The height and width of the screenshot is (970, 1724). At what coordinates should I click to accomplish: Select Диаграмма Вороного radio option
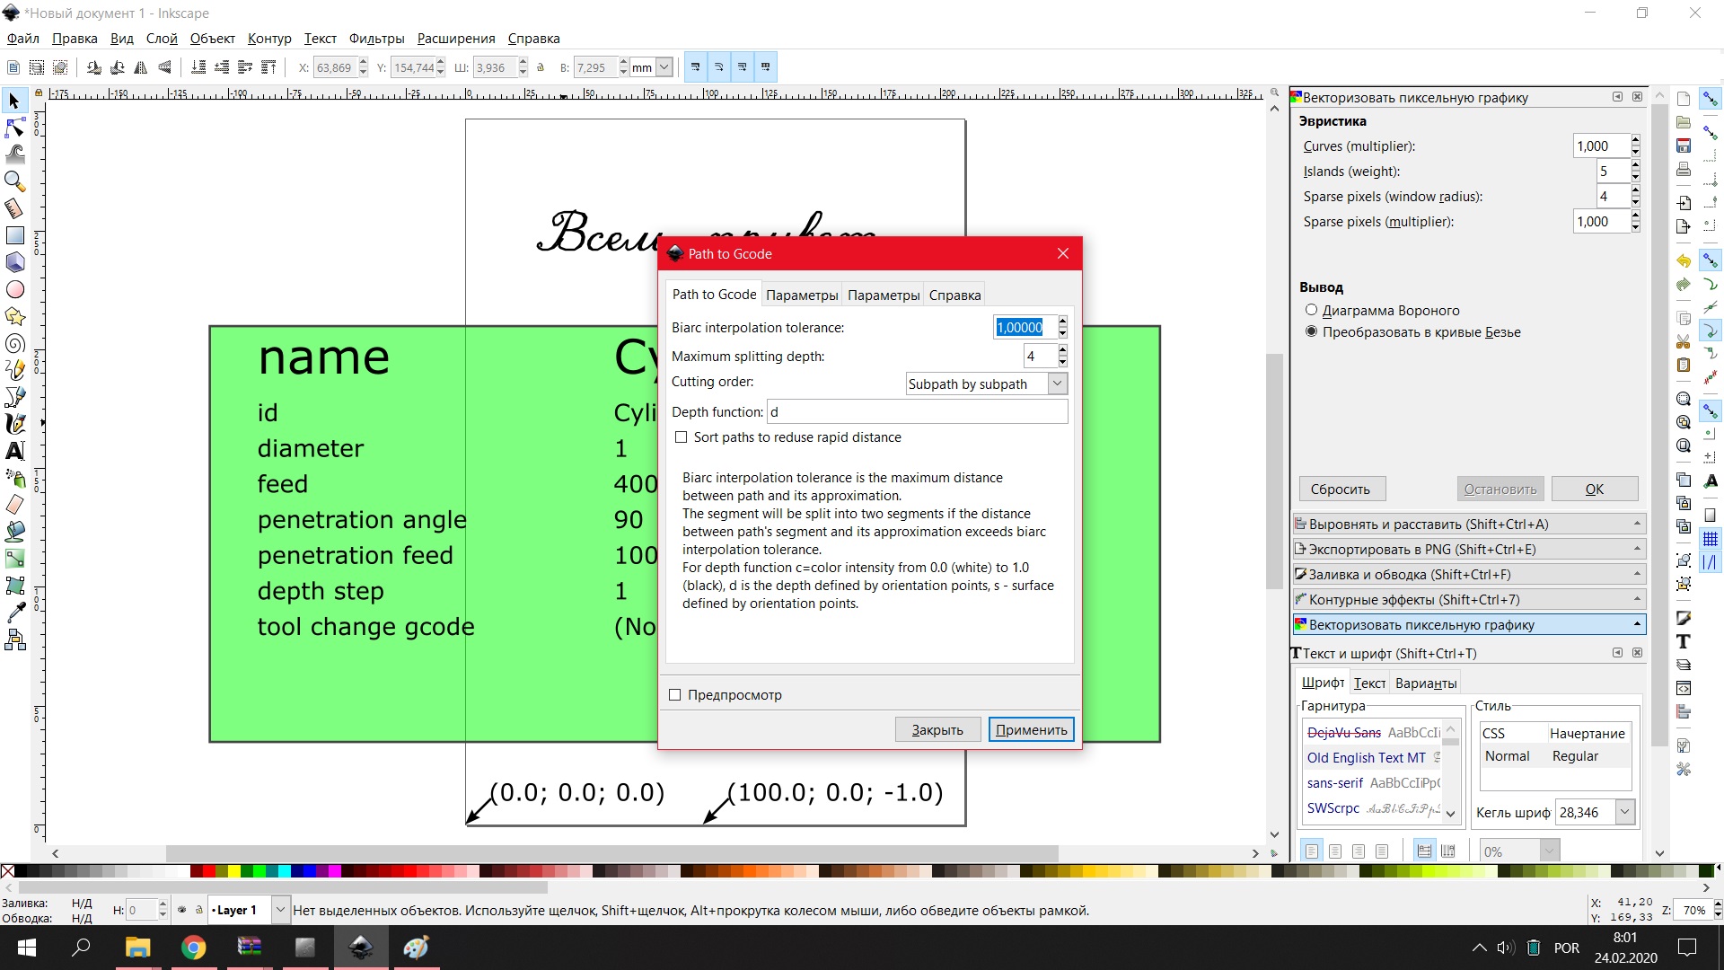click(x=1311, y=310)
